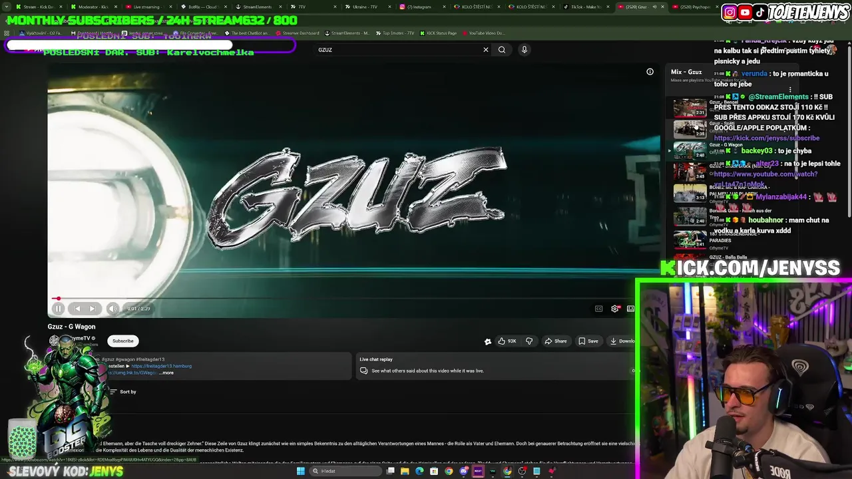
Task: Dislike the Gzuz video
Action: click(x=529, y=341)
